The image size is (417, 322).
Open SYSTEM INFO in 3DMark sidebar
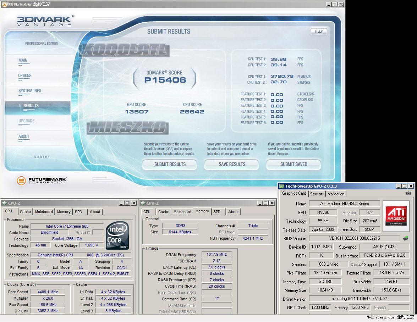click(x=30, y=91)
